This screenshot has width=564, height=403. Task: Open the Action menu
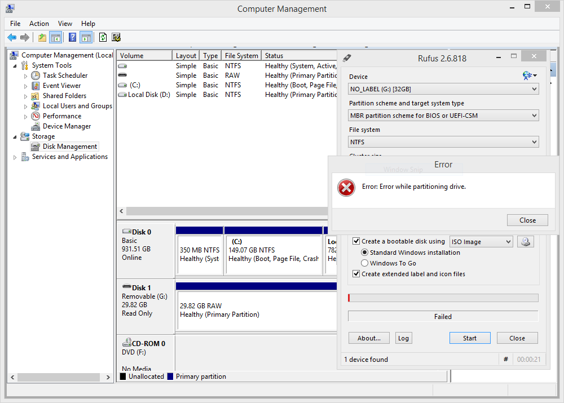(x=39, y=24)
